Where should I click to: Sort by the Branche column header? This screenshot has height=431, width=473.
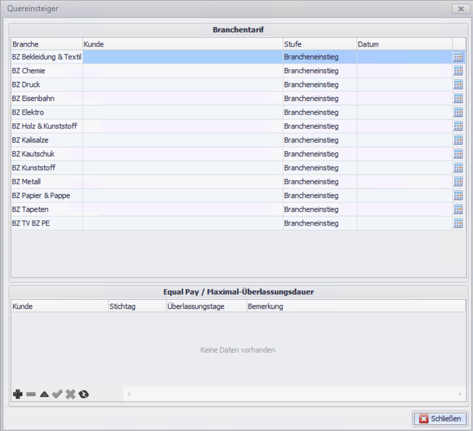tap(46, 44)
